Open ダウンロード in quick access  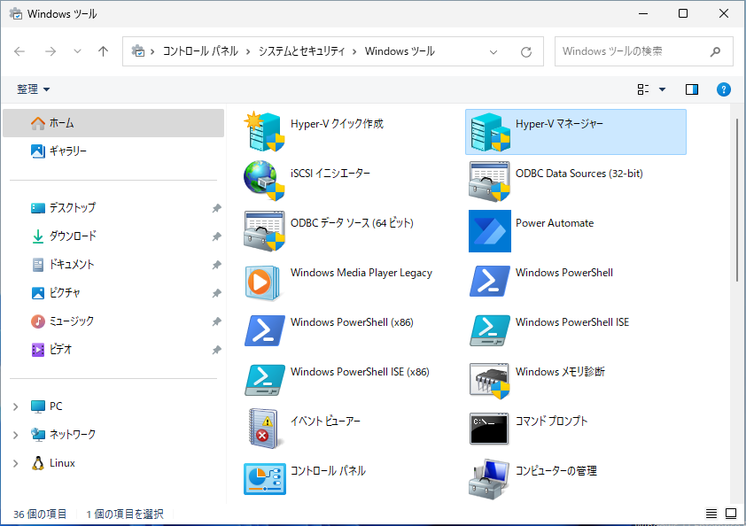[113, 236]
